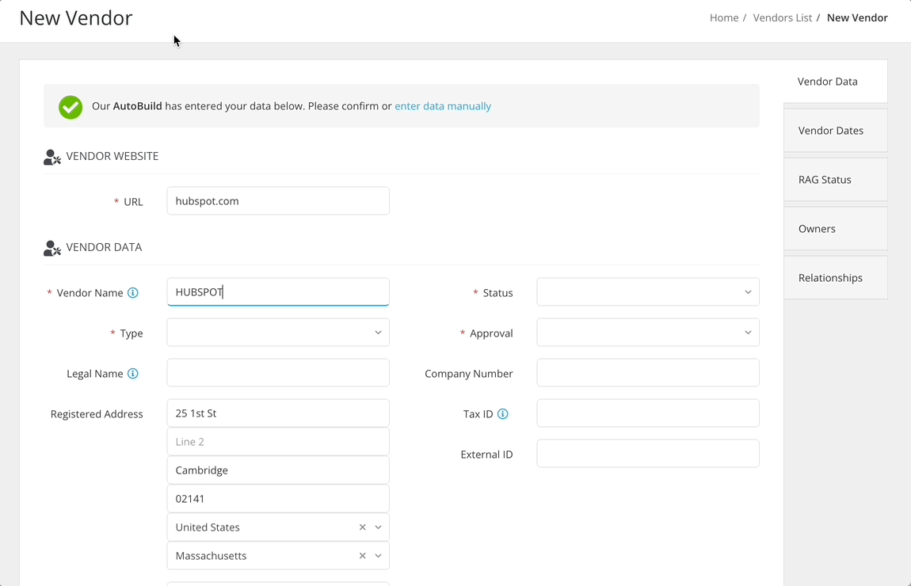
Task: Clear the Massachusetts state selection
Action: pos(362,555)
